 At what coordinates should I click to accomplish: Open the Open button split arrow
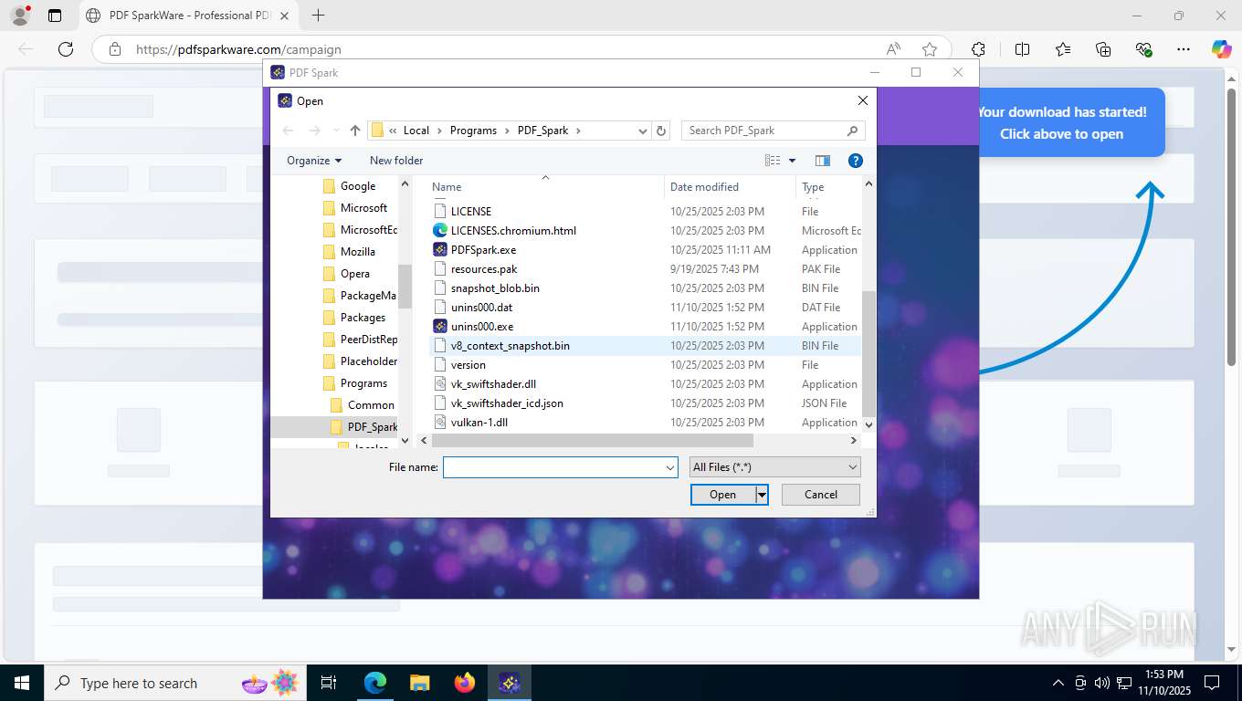(762, 495)
